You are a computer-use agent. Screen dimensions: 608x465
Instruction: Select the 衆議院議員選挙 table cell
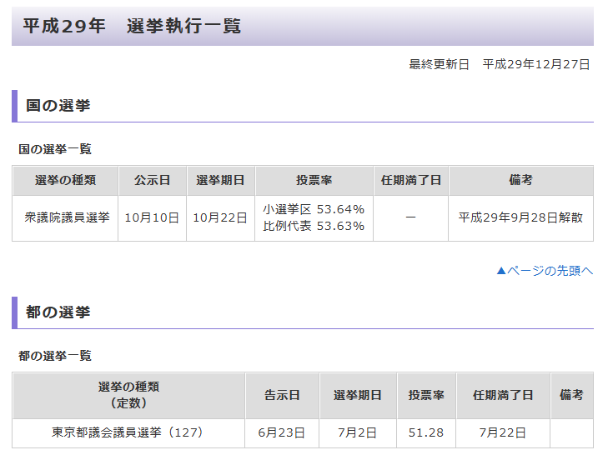pos(65,217)
